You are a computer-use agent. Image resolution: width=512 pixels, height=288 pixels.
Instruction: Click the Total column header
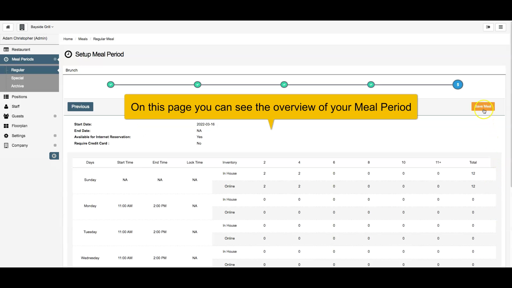point(473,162)
